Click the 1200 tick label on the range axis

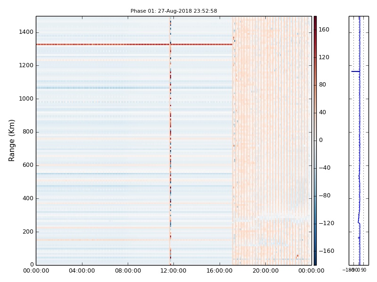(x=26, y=65)
